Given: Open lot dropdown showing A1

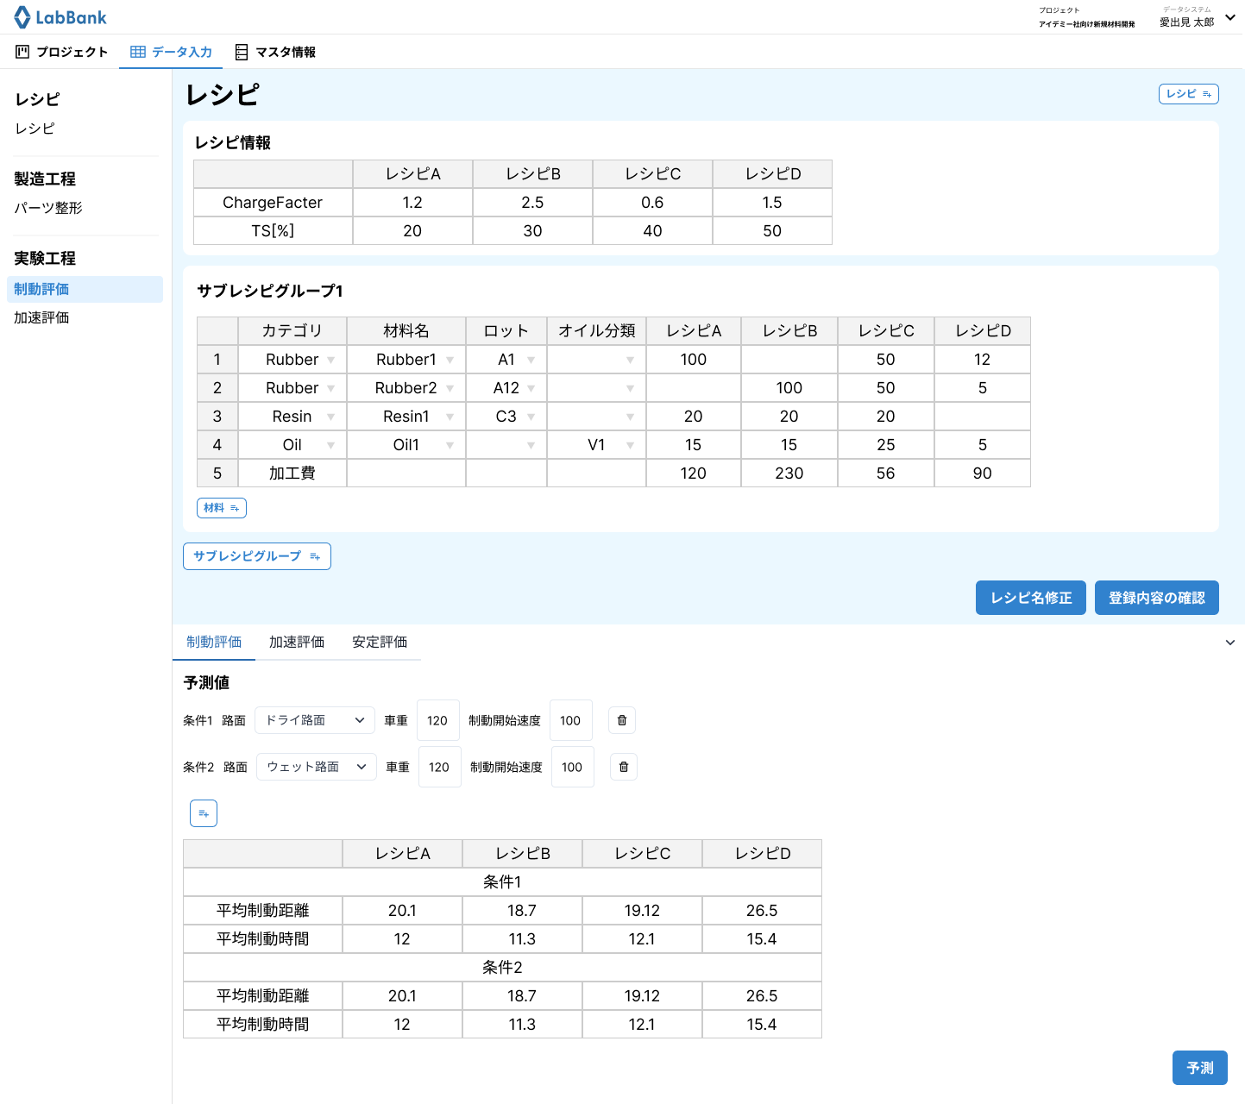Looking at the screenshot, I should [531, 360].
